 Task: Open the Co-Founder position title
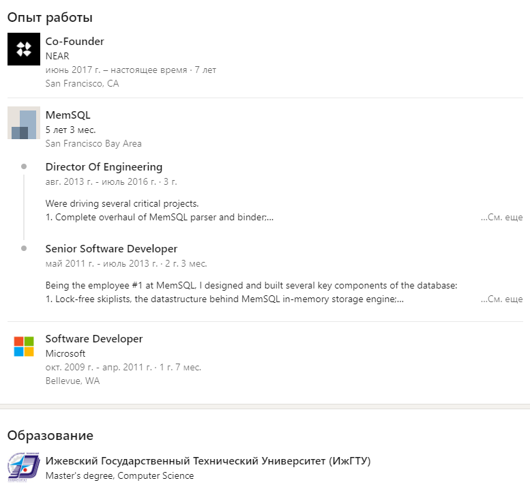(74, 42)
